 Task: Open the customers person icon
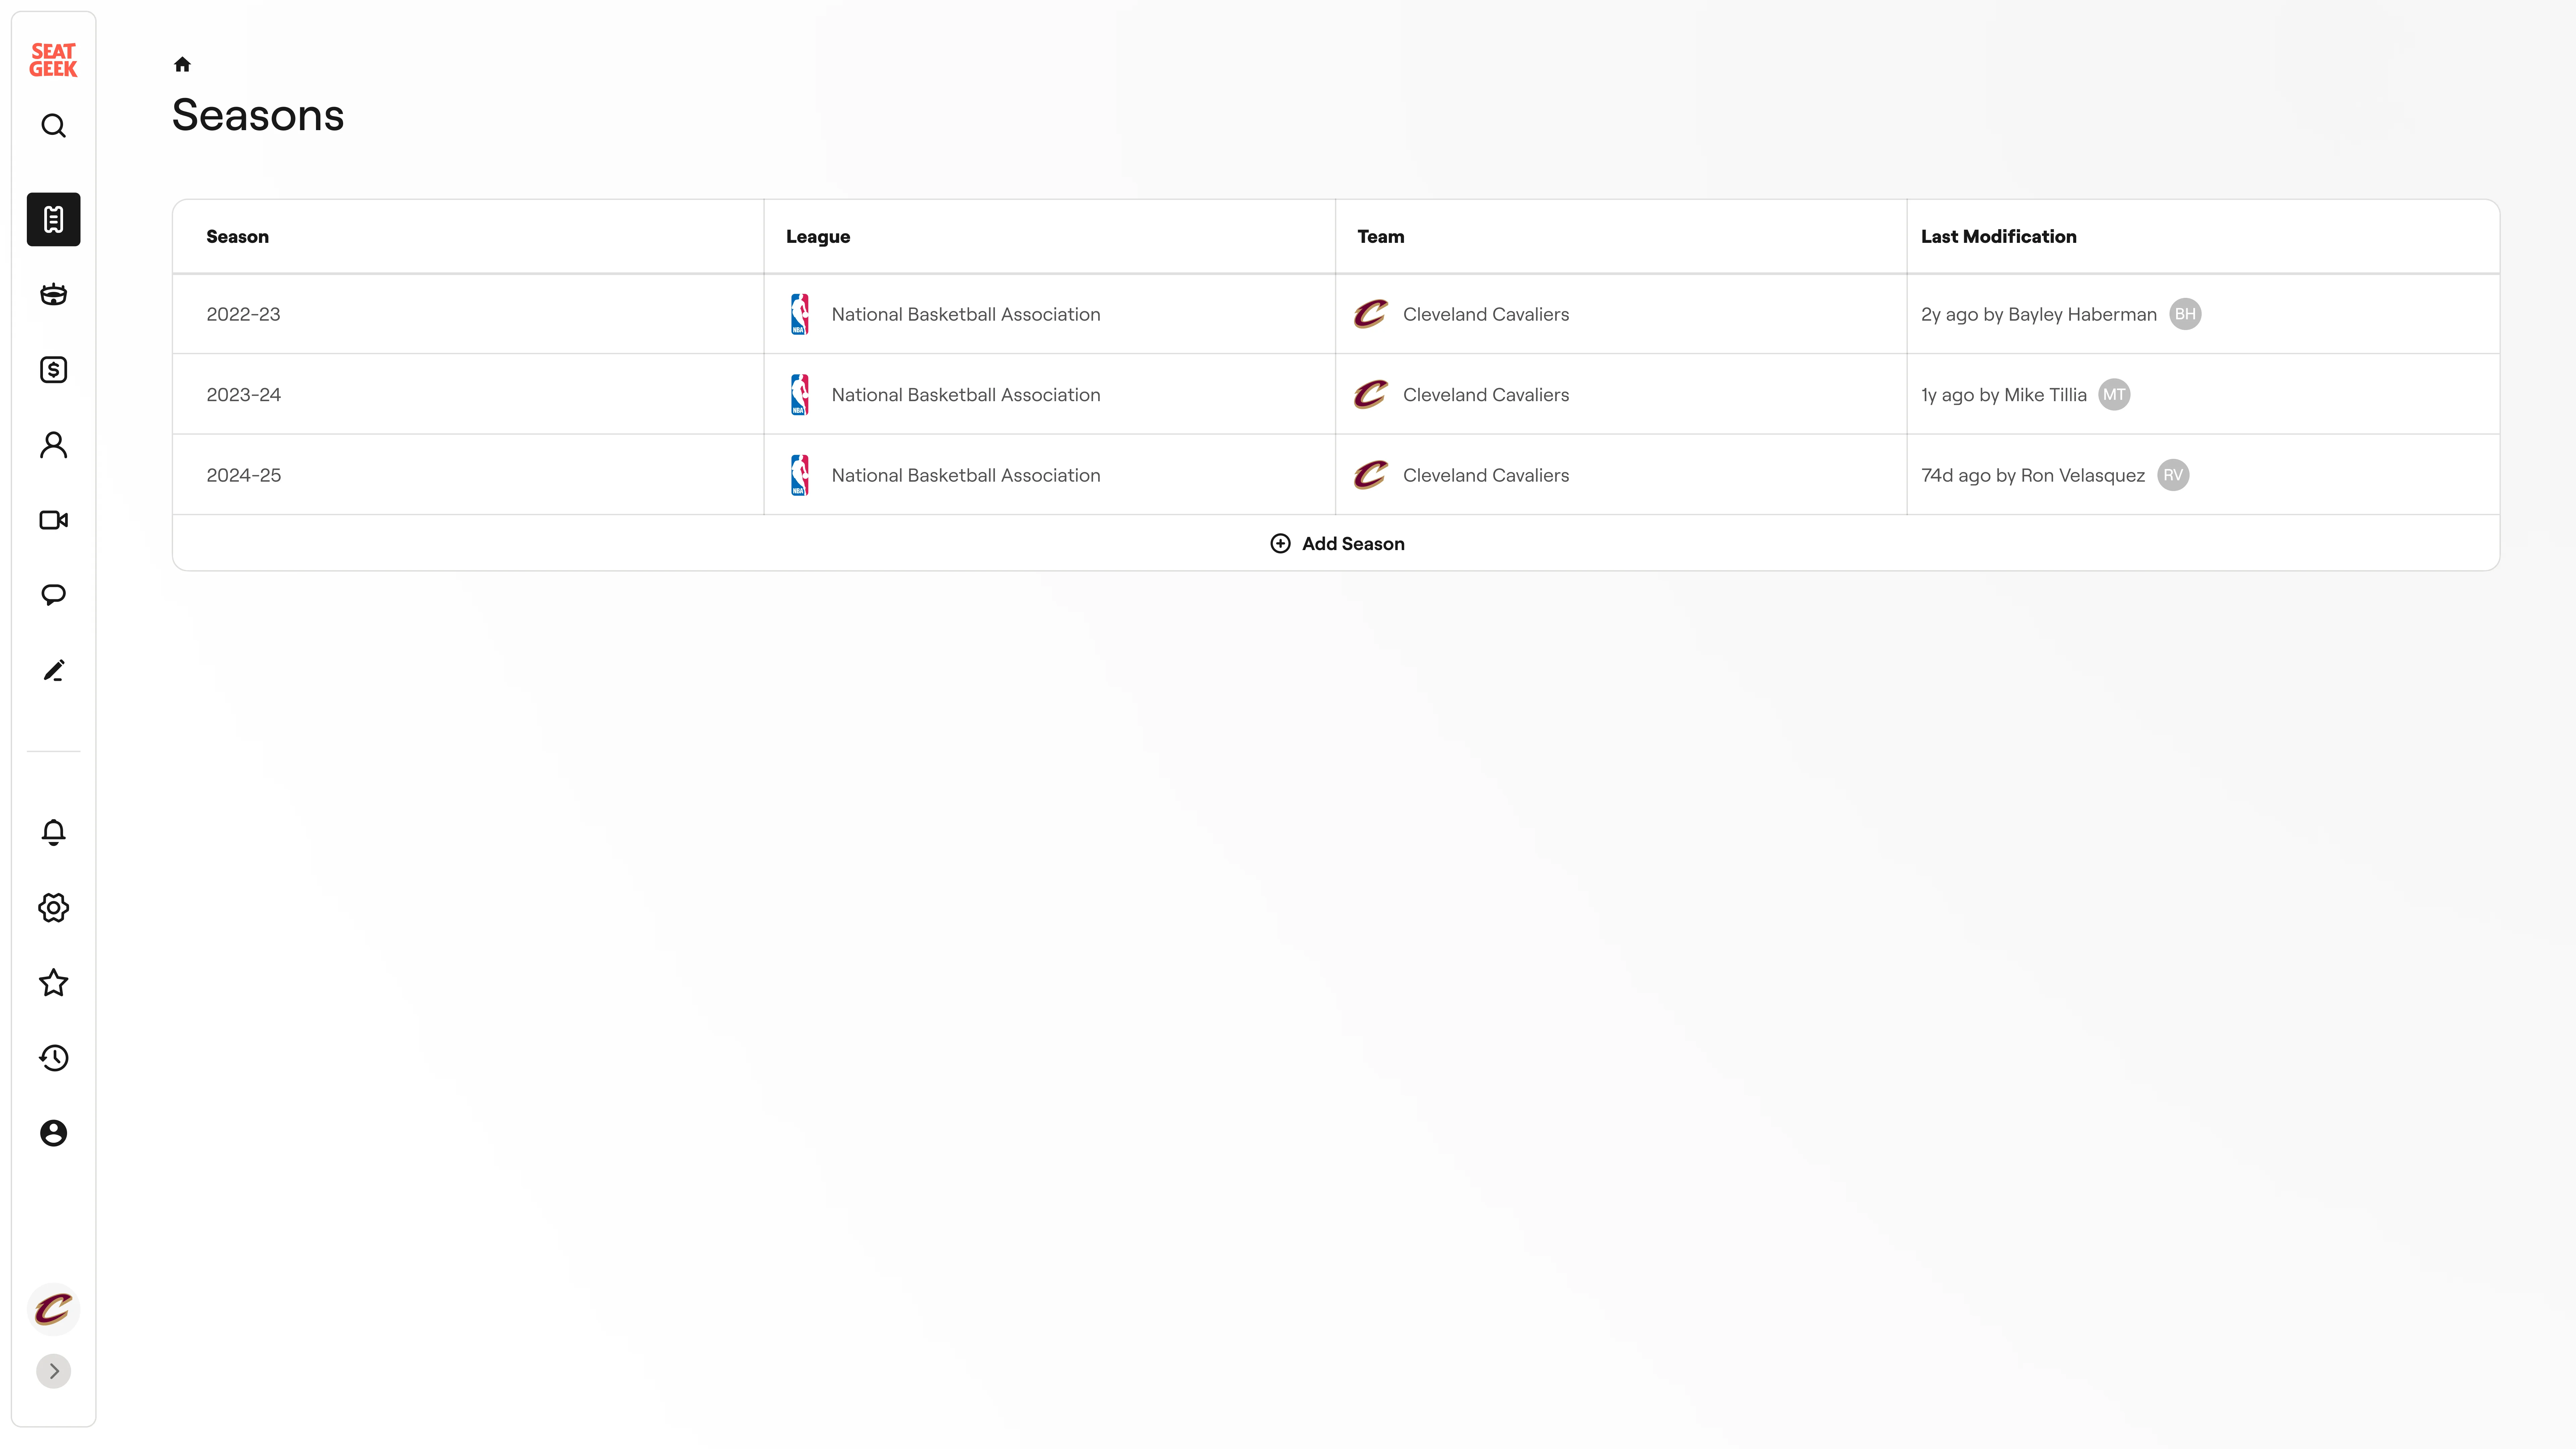tap(54, 445)
